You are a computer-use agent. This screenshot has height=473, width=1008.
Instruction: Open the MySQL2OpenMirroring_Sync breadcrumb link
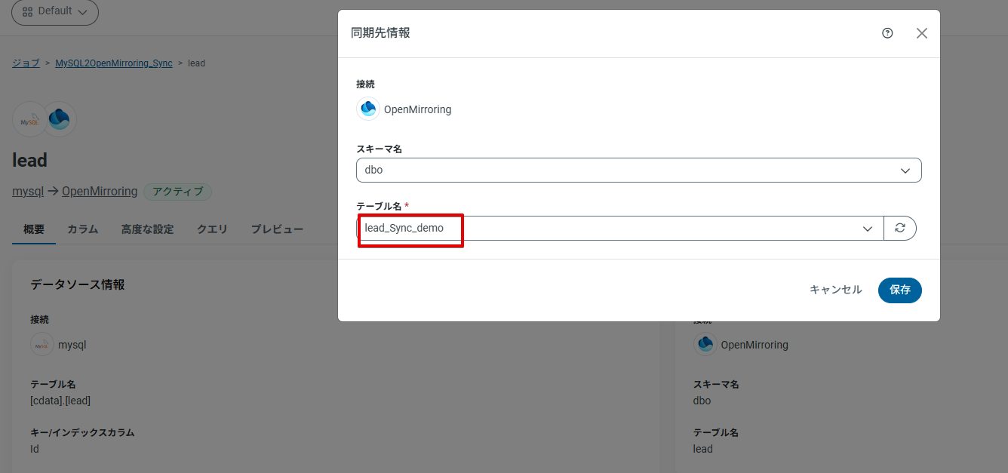[113, 63]
